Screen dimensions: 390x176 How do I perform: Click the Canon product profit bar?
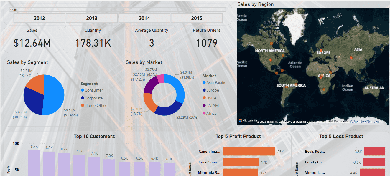(x=249, y=152)
